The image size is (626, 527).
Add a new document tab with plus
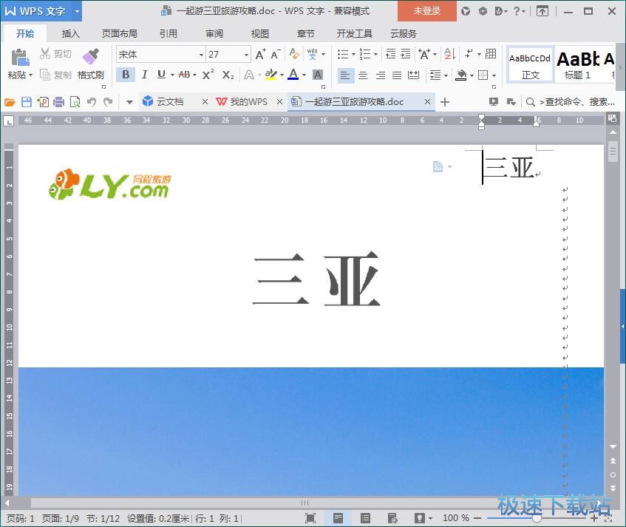(445, 102)
